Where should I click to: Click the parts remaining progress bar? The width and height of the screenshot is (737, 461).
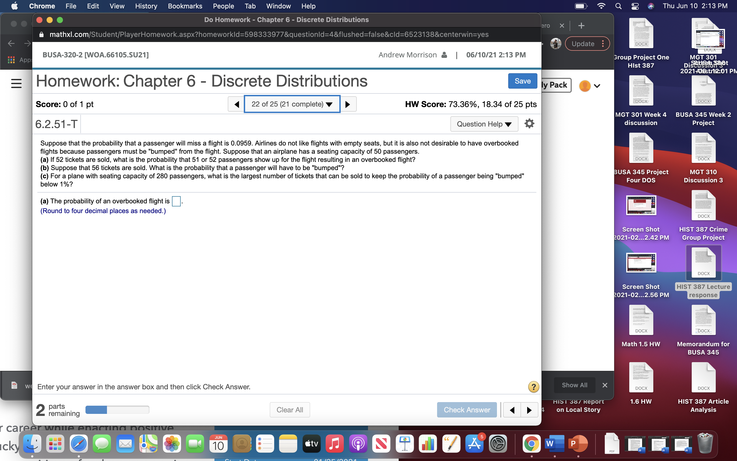point(117,410)
